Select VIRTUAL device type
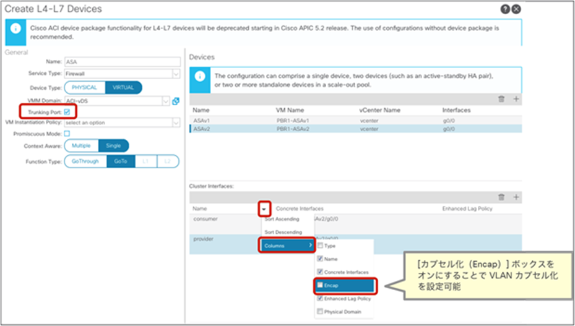This screenshot has height=326, width=575. pyautogui.click(x=123, y=88)
